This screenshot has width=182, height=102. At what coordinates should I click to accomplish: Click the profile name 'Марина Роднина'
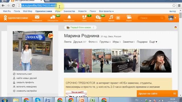click(82, 36)
